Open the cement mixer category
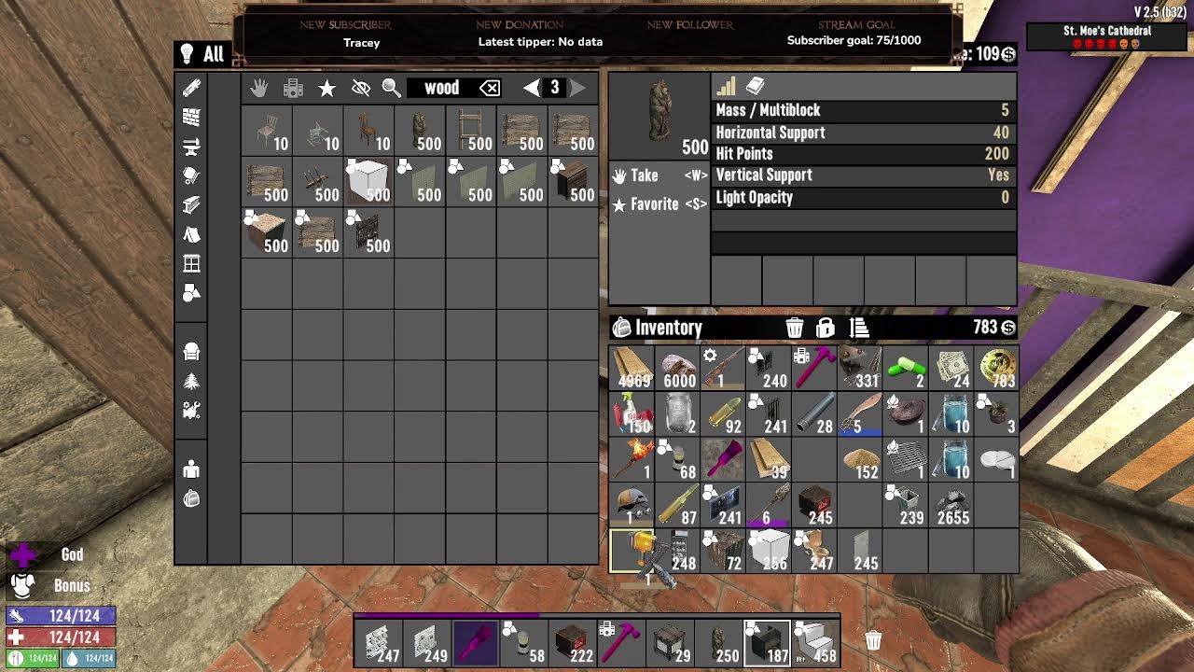 [x=191, y=175]
